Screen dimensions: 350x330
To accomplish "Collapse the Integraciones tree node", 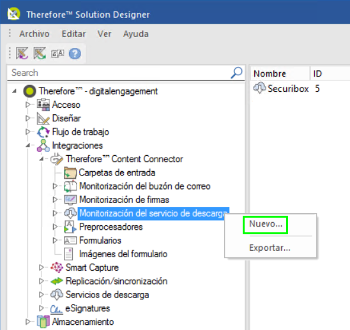I will coord(28,146).
